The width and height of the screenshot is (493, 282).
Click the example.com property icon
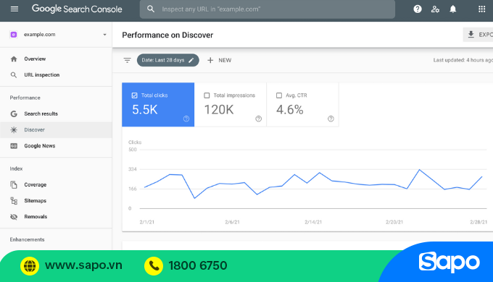pos(14,35)
